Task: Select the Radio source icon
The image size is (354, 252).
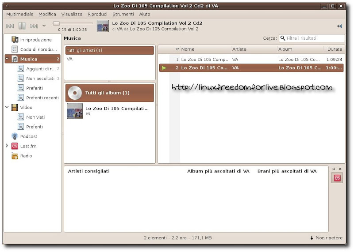Action: click(15, 156)
